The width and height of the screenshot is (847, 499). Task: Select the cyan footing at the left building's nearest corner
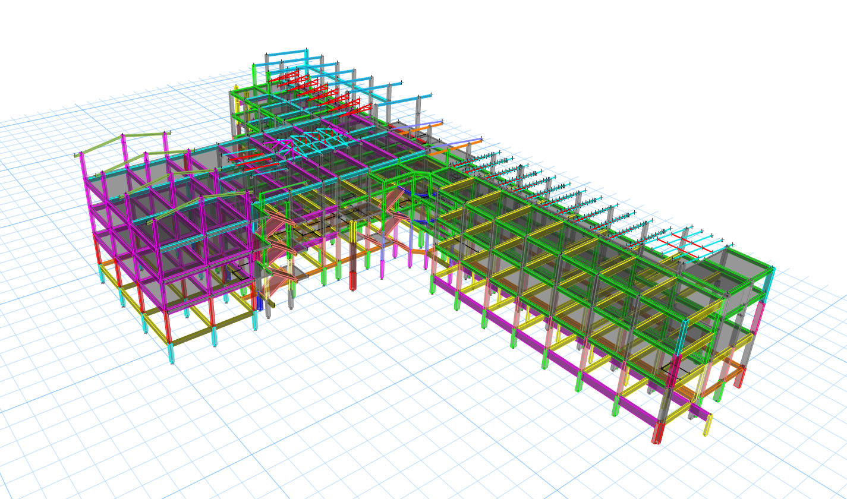click(x=172, y=352)
